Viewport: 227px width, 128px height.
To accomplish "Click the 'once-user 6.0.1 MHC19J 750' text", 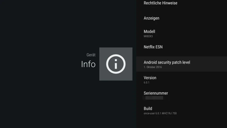I will pos(160,113).
